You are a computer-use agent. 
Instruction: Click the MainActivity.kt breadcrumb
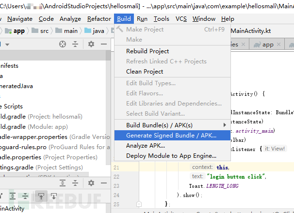pyautogui.click(x=251, y=30)
